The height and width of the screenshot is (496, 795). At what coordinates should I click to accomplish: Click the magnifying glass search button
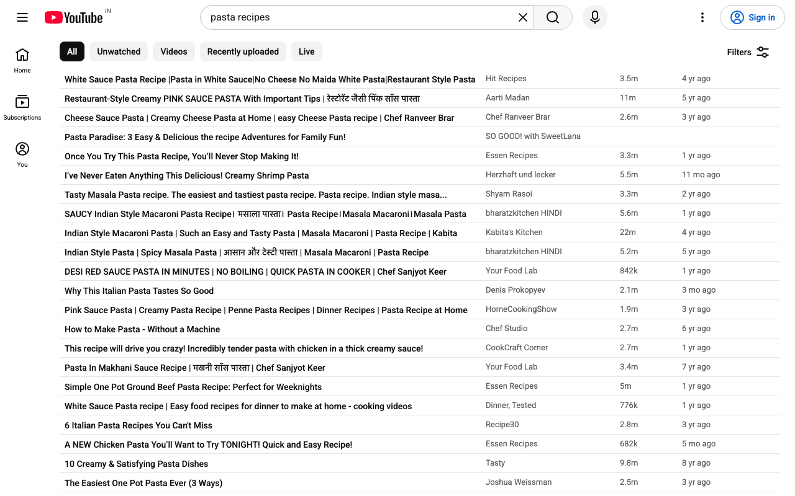pos(553,17)
